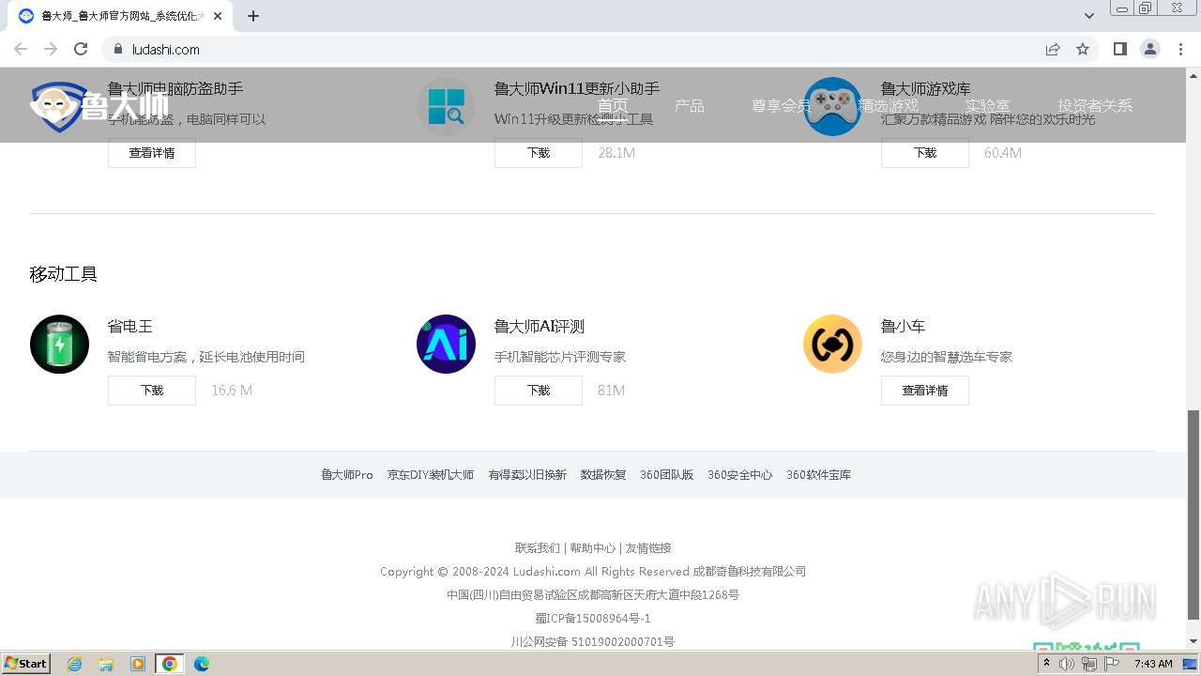1201x676 pixels.
Task: Open new tab with plus button
Action: click(x=253, y=16)
